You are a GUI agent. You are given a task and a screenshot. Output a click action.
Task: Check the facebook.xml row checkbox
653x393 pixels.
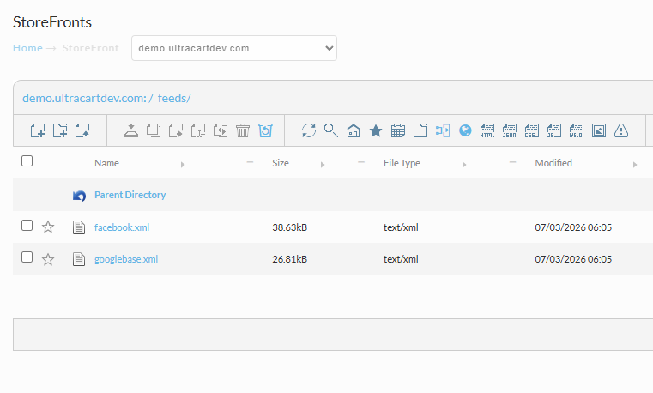(x=27, y=225)
